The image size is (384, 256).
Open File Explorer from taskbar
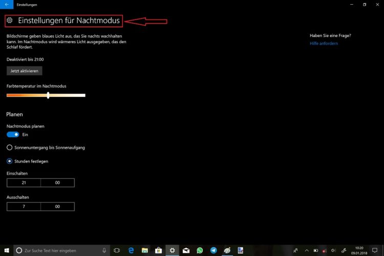[145, 250]
